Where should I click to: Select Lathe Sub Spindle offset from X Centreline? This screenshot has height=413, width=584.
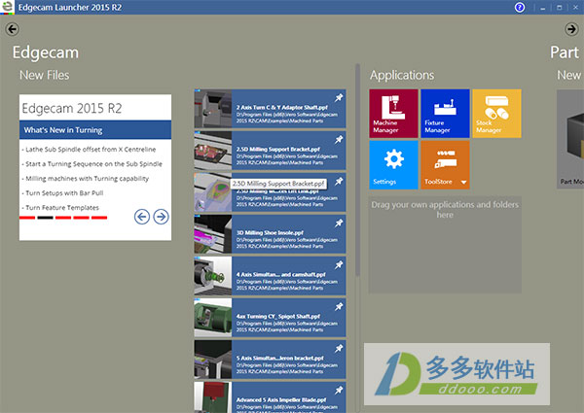tap(91, 150)
